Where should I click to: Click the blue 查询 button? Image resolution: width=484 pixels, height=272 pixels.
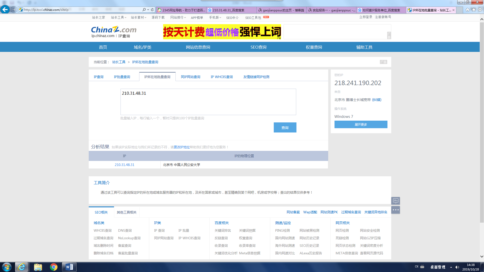click(285, 127)
